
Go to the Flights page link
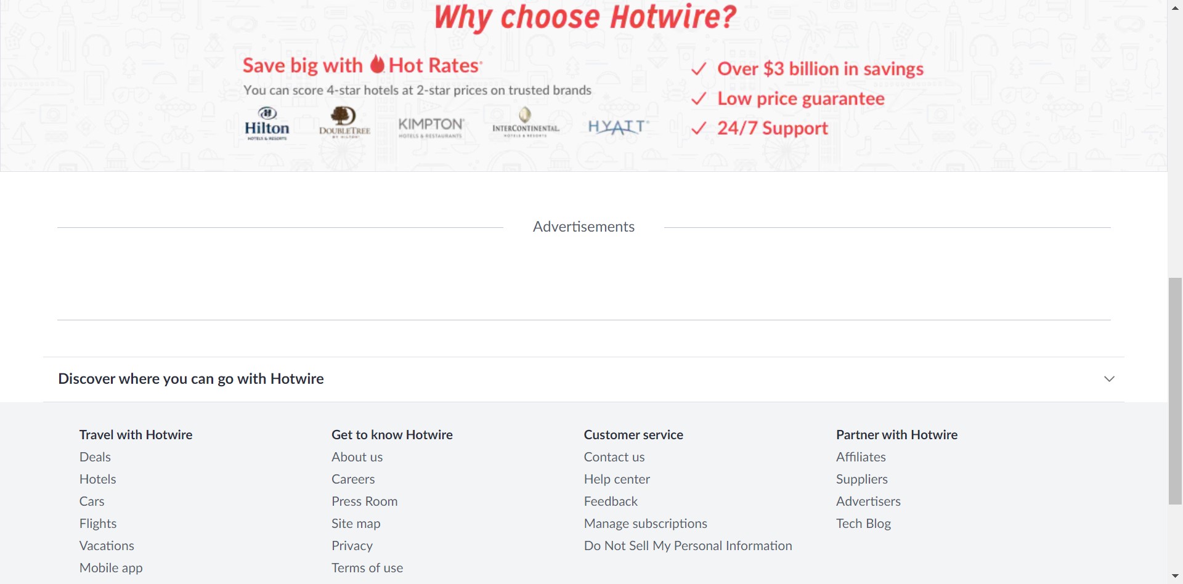pyautogui.click(x=98, y=524)
